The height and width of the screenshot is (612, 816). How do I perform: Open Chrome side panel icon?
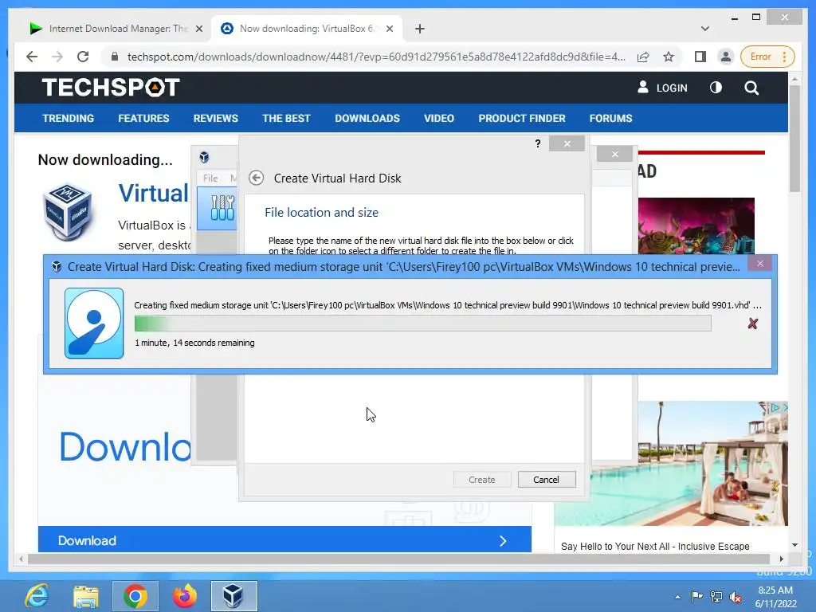[700, 57]
